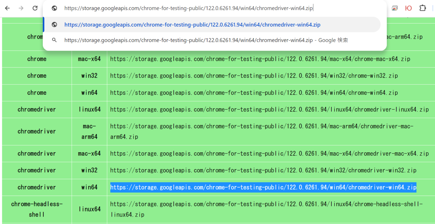The image size is (435, 224).
Task: Click the mac-arm64 platform cell for chromedriver
Action: point(89,131)
